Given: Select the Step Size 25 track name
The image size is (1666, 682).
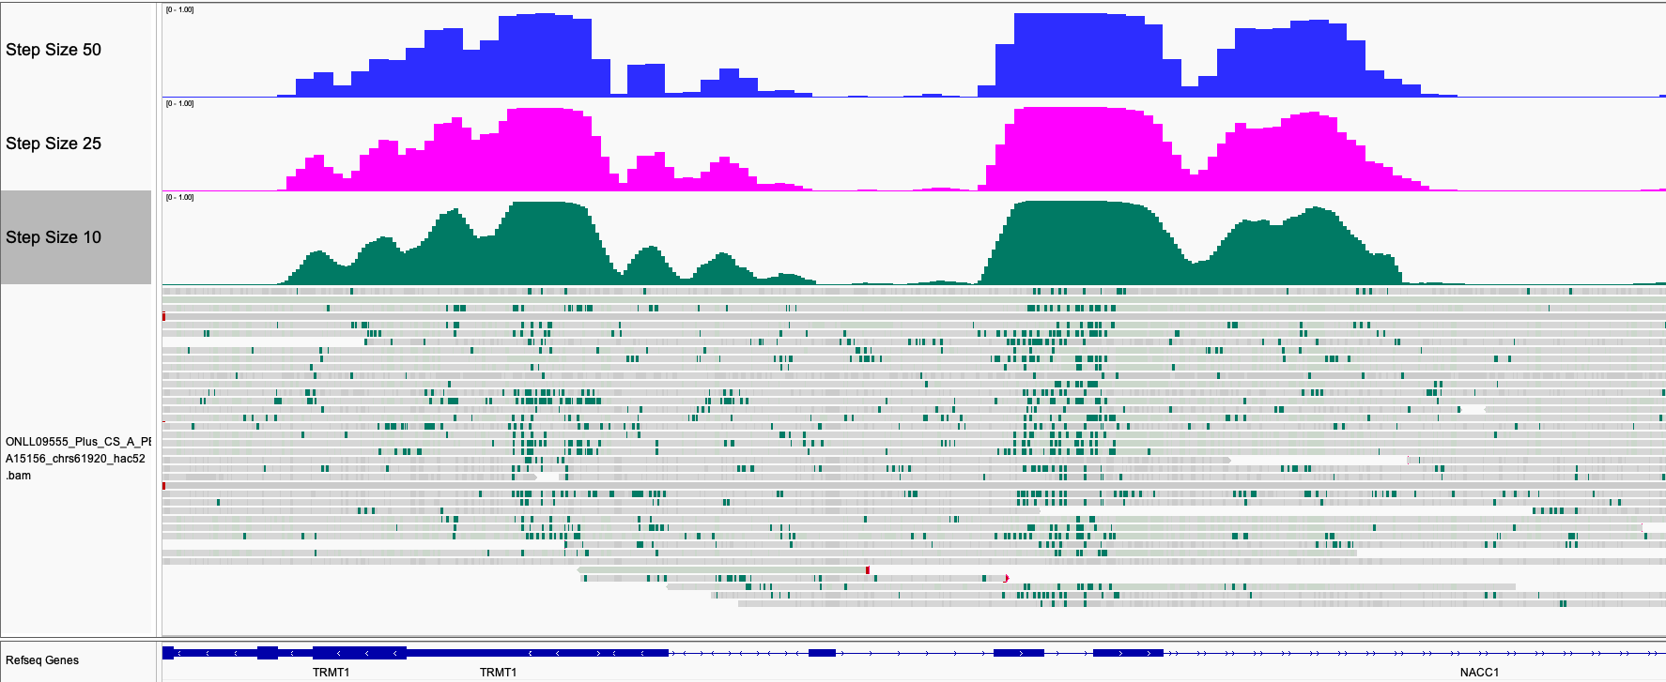Looking at the screenshot, I should pyautogui.click(x=54, y=144).
